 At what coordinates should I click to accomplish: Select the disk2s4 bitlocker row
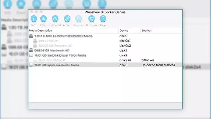pos(105,60)
